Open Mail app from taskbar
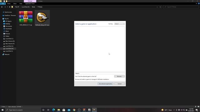Viewport: 200px width, 112px height. coord(69,110)
